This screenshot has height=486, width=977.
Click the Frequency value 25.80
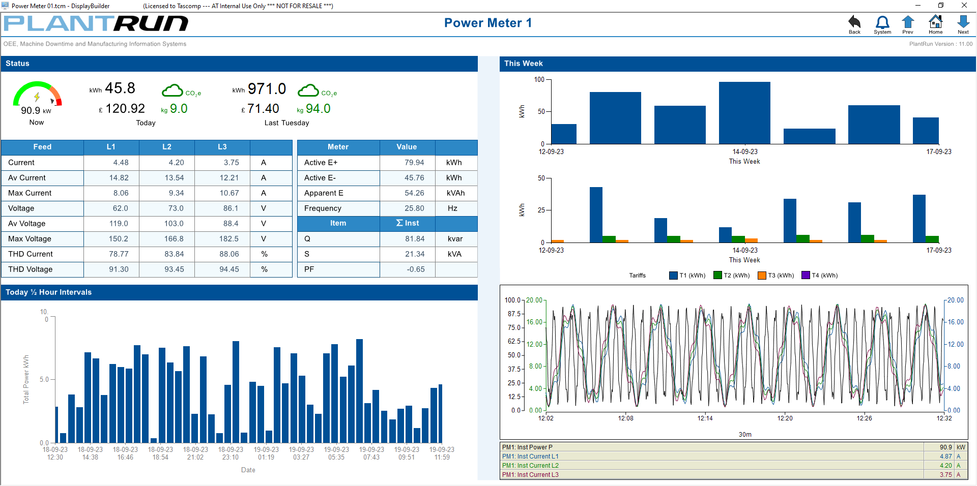414,208
